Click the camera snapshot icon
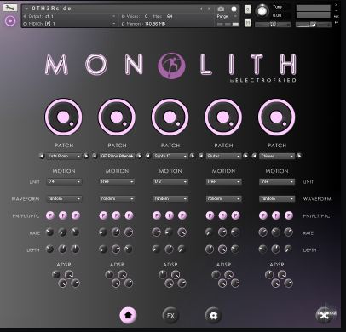The width and height of the screenshot is (346, 332). click(221, 9)
